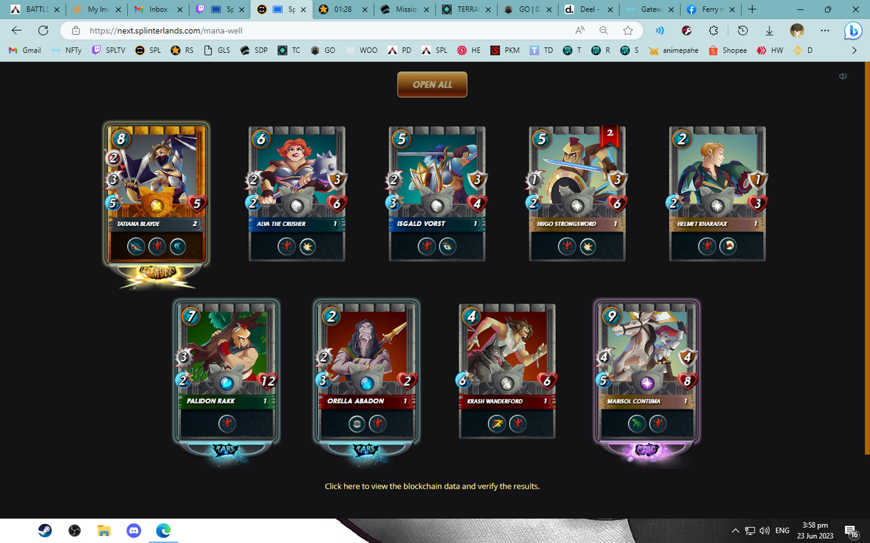
Task: Open the clock showing 3:58 pm
Action: coord(814,531)
